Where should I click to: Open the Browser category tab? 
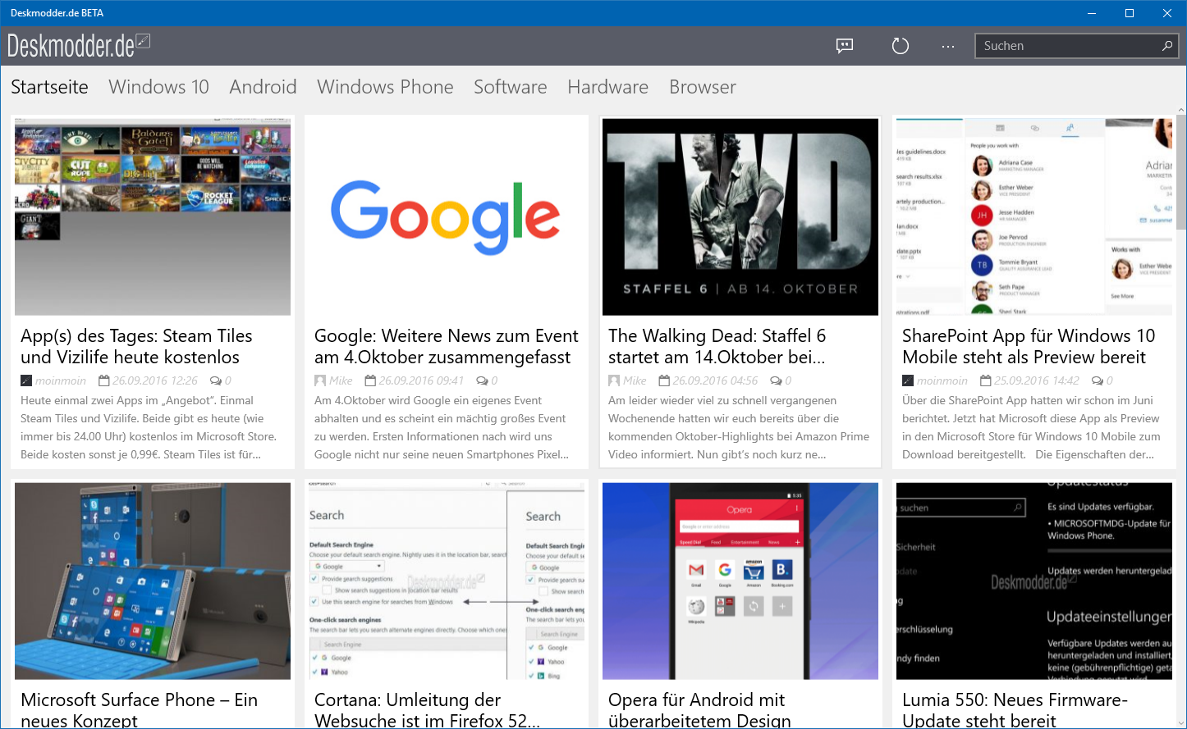click(702, 87)
